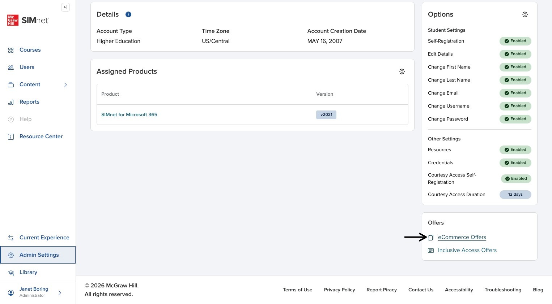
Task: Click the Product column header
Action: (110, 94)
